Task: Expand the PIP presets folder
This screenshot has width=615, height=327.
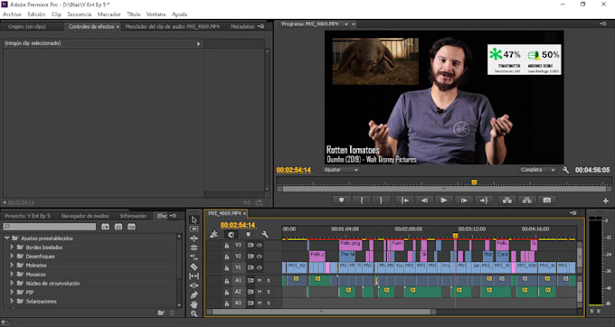Action: tap(12, 292)
